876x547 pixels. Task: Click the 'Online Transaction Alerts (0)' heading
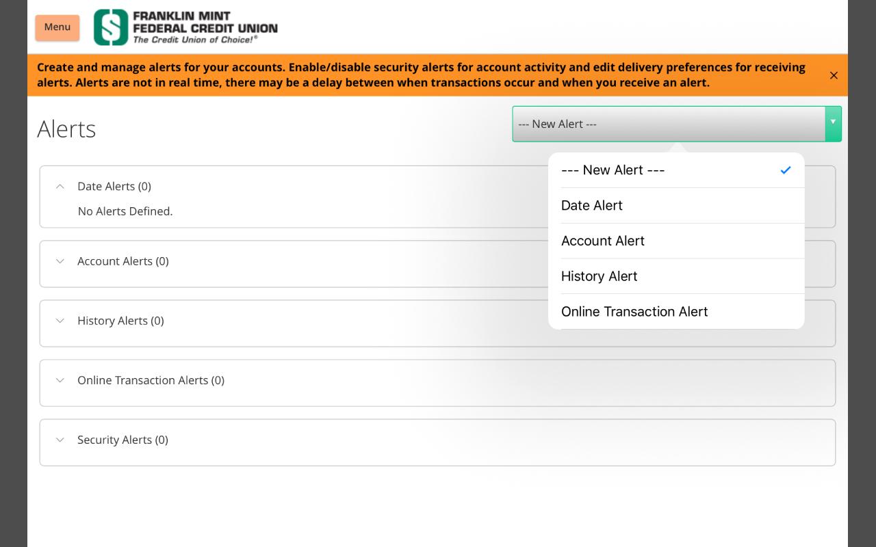pyautogui.click(x=151, y=380)
